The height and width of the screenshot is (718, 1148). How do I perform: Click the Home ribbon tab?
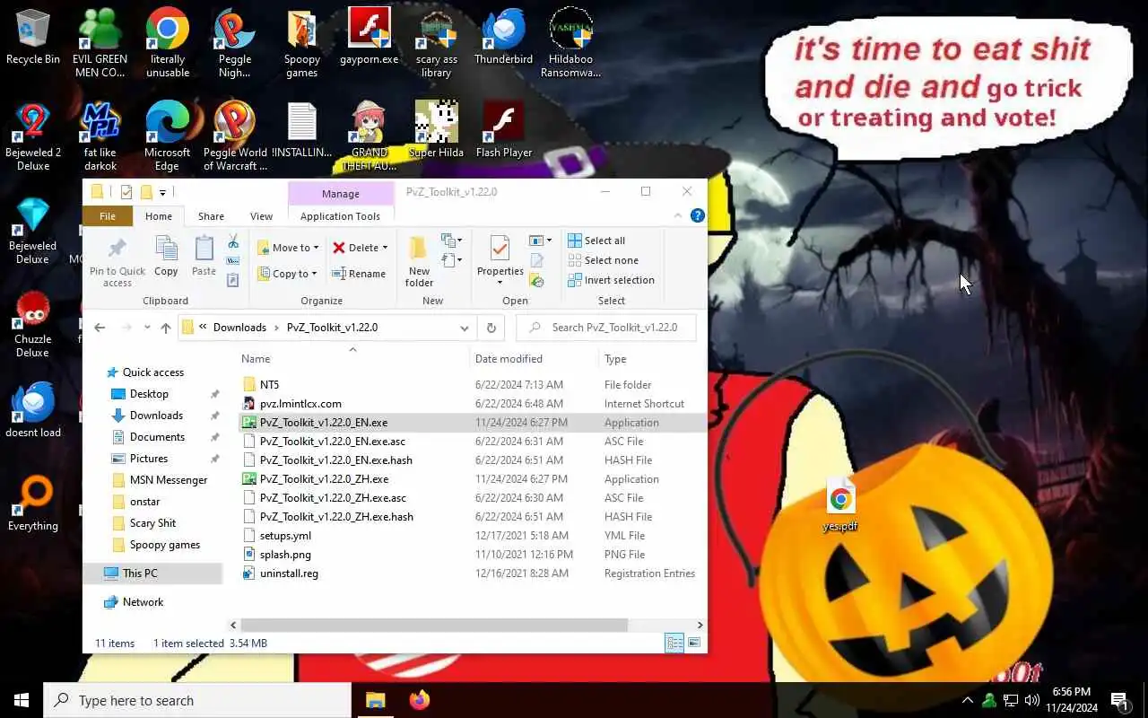(x=159, y=216)
